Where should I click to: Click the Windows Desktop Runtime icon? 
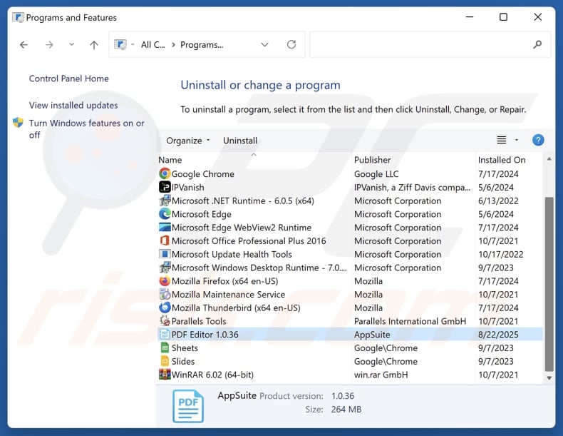point(165,268)
